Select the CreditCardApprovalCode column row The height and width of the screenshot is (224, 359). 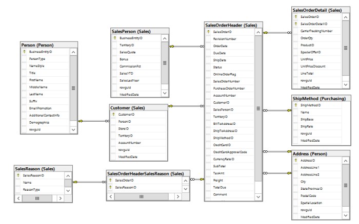click(230, 152)
